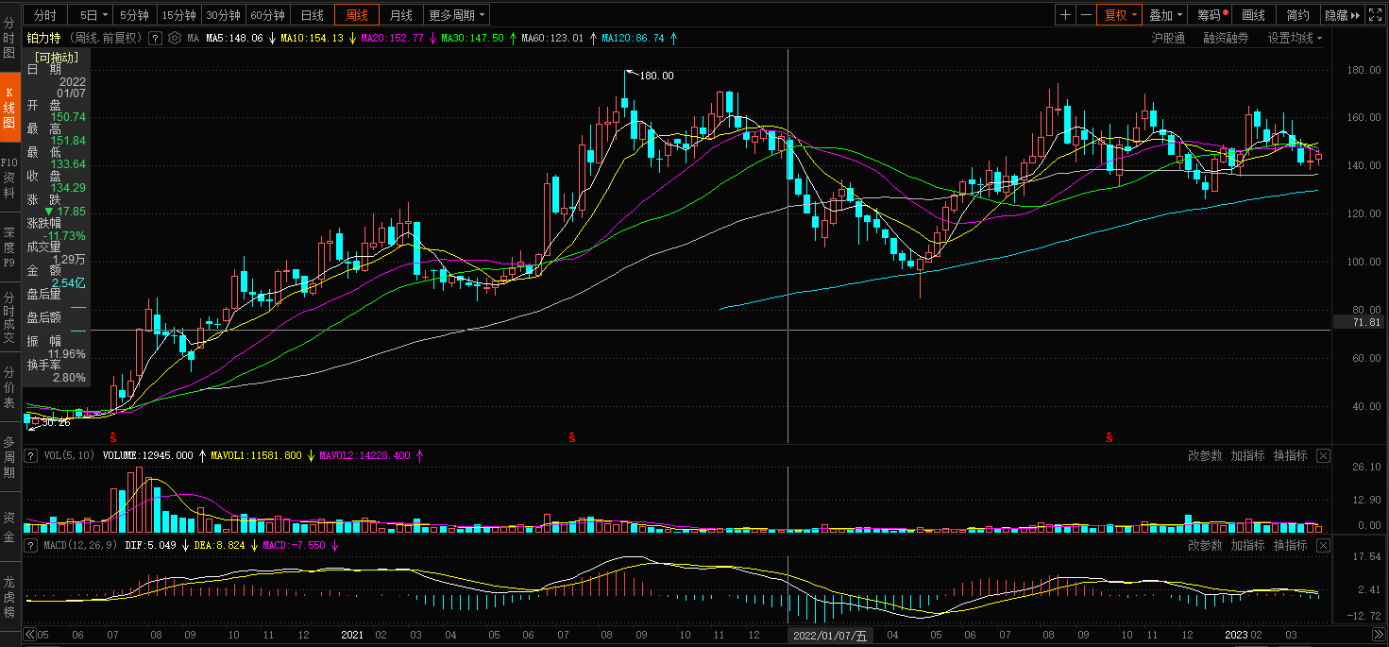Close the VOL indicator panel

coord(1323,456)
